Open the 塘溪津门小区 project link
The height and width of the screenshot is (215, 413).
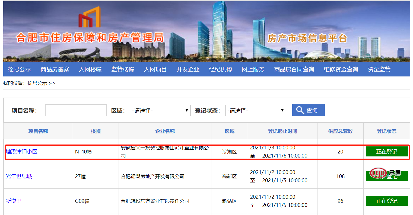(x=21, y=152)
